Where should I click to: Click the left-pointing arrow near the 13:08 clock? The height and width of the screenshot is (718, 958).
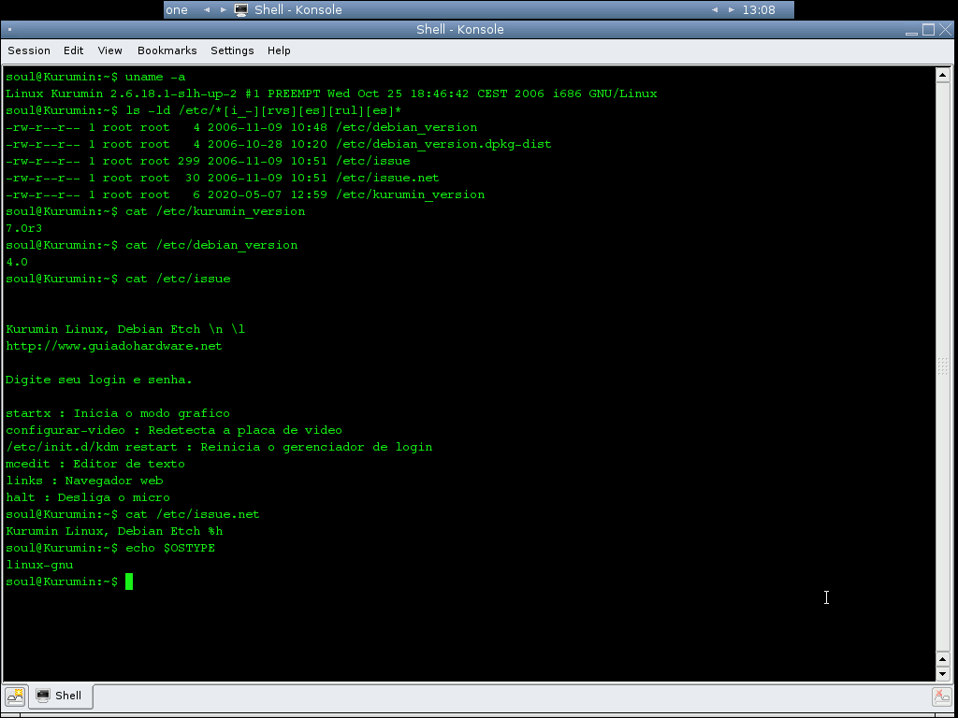715,9
